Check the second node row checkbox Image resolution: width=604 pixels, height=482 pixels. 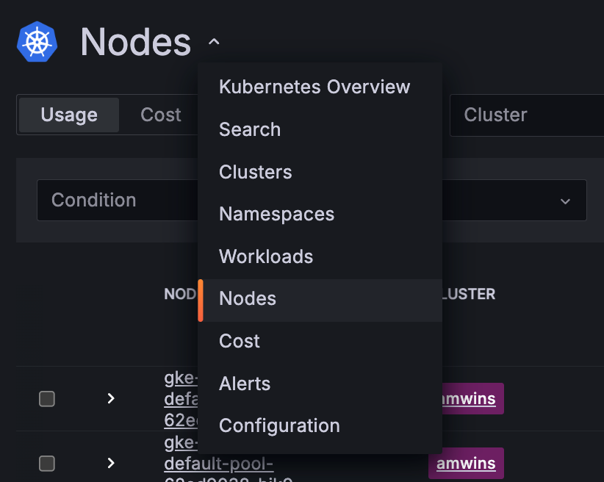(x=47, y=463)
